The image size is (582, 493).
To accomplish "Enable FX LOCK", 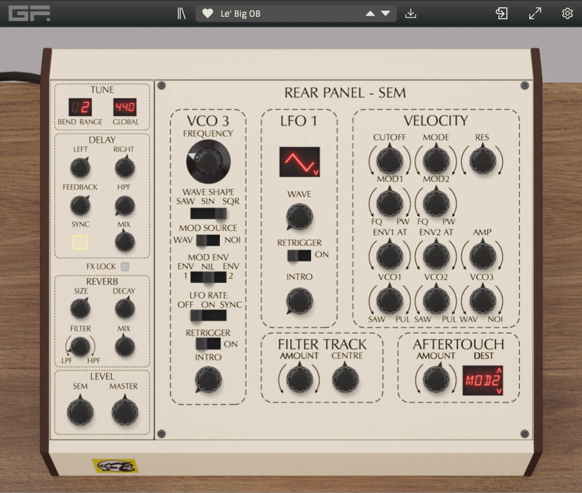I will (x=125, y=267).
